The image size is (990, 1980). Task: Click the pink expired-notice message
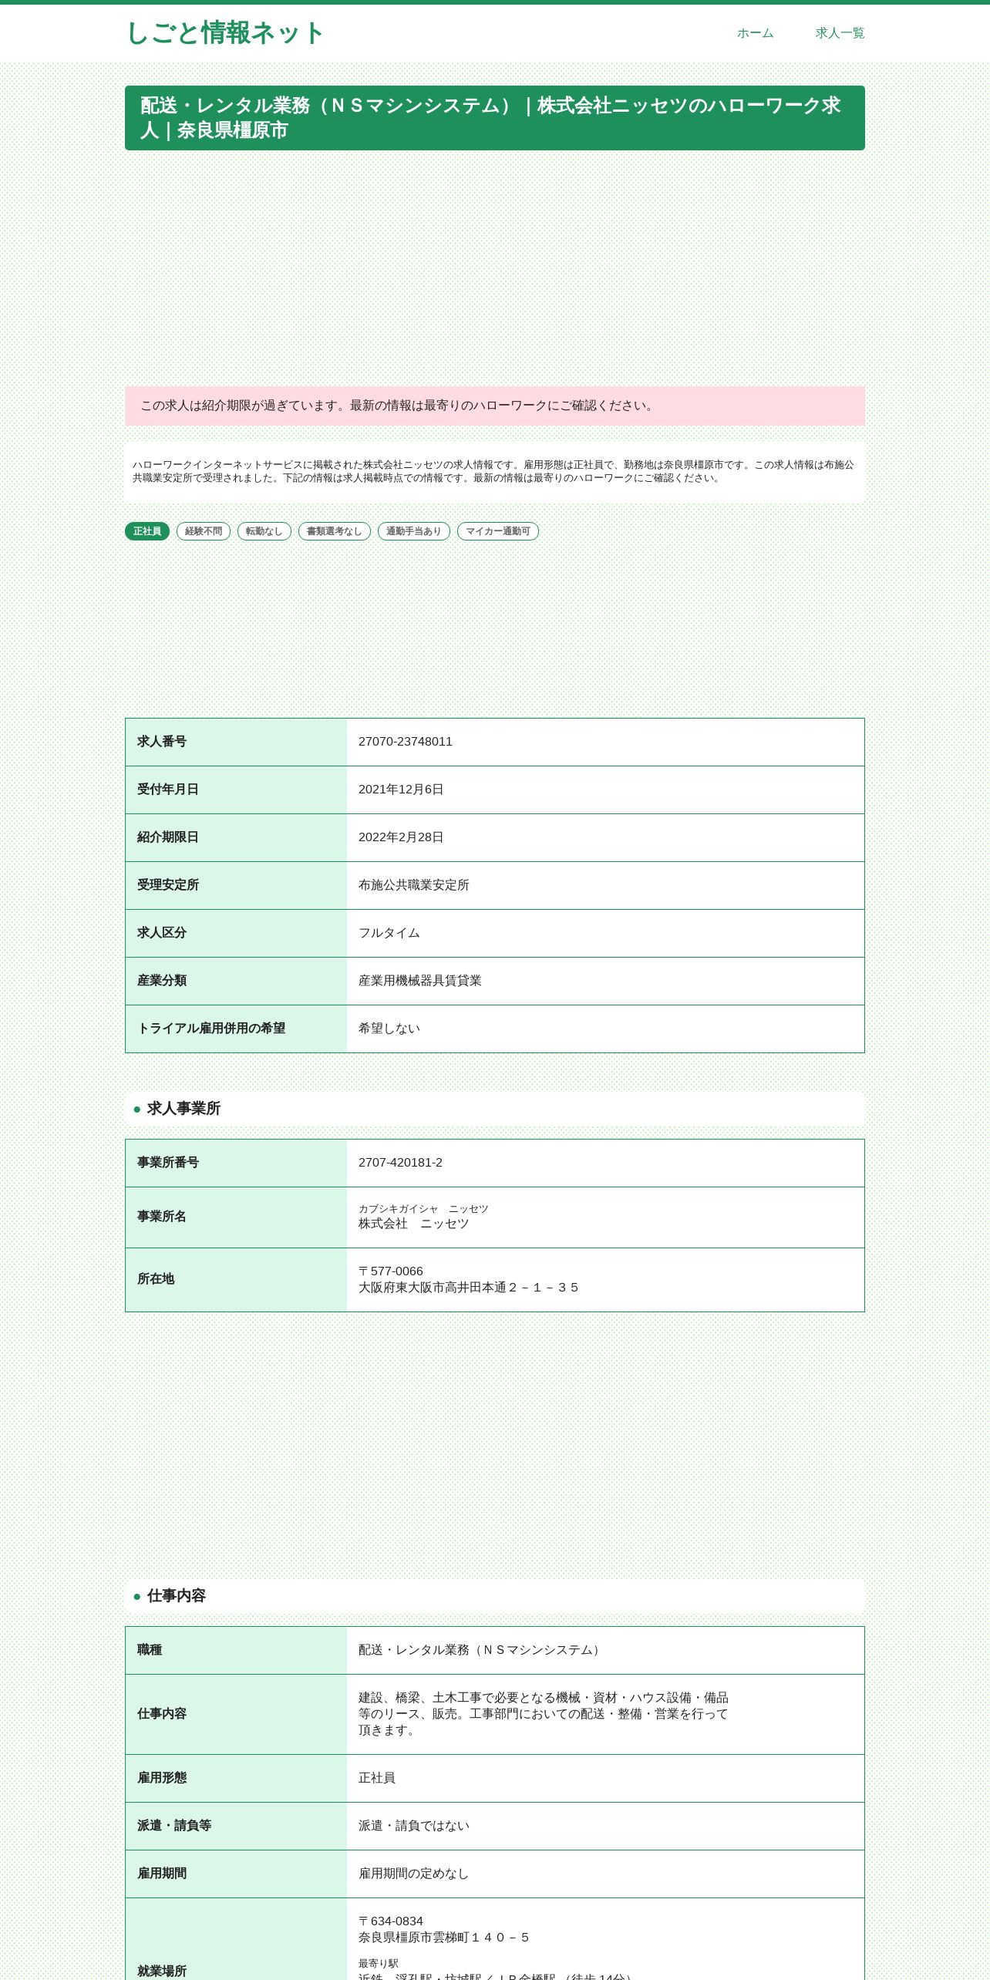pyautogui.click(x=495, y=406)
